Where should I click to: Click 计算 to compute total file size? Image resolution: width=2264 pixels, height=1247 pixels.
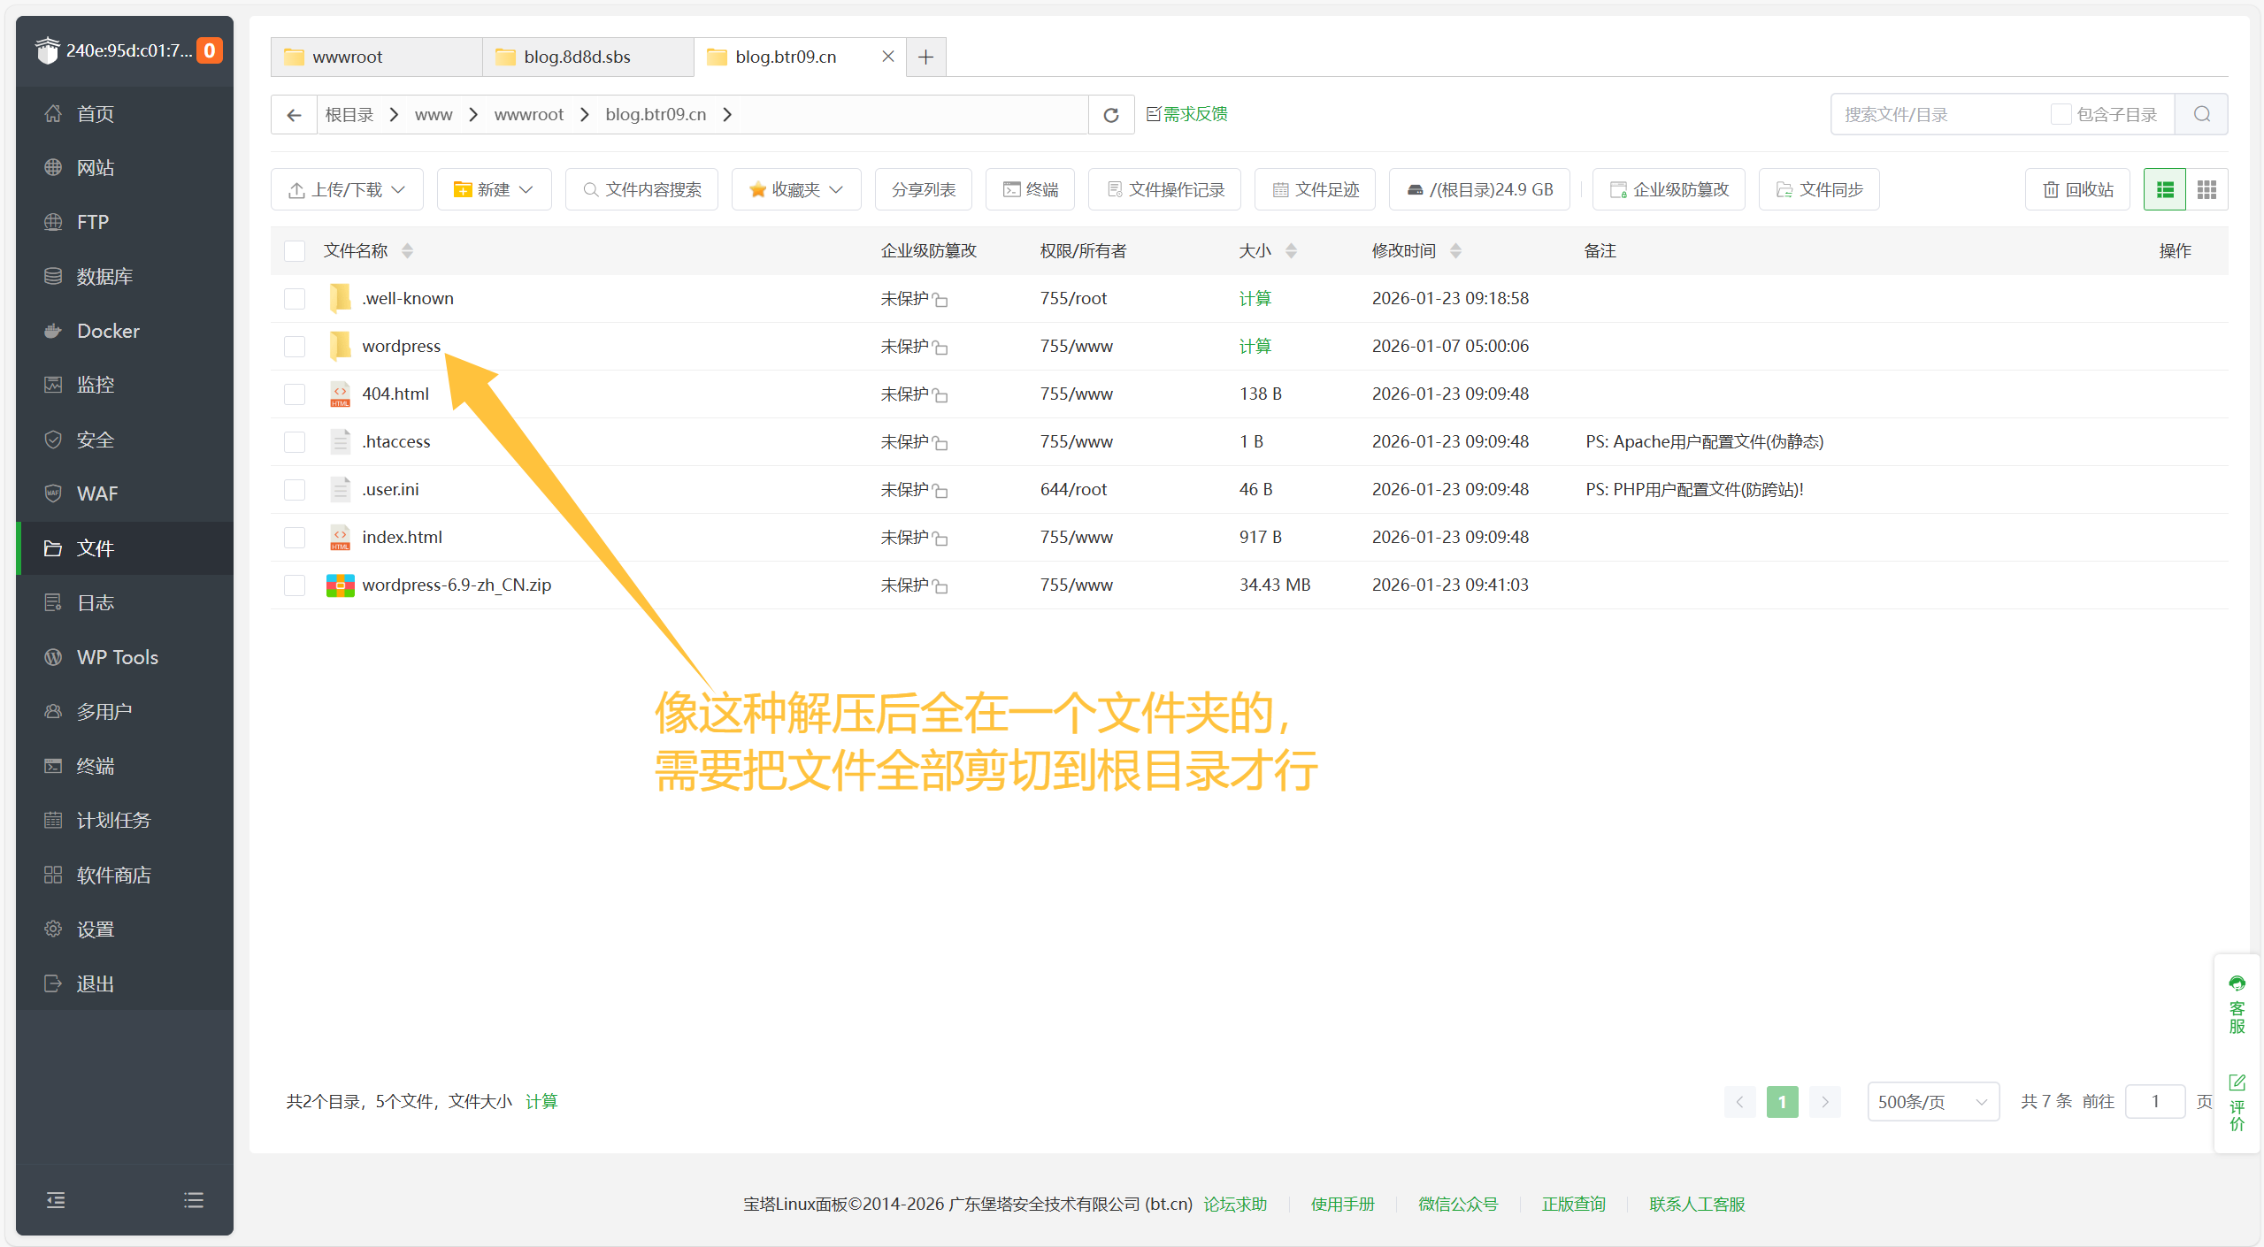point(541,1101)
